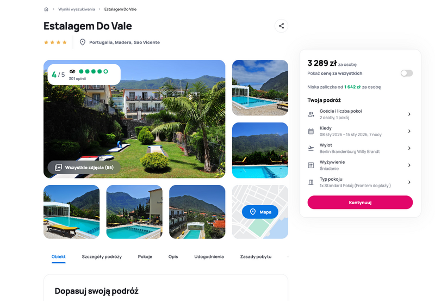Click the calendar icon beside Kiedy
Screen dimensions: 435x301
coord(311,131)
